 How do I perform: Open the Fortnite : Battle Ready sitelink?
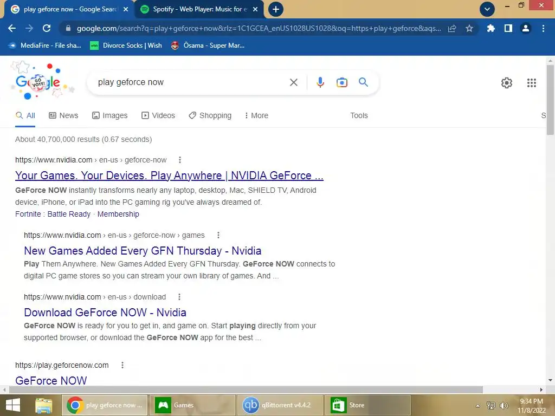click(x=53, y=214)
